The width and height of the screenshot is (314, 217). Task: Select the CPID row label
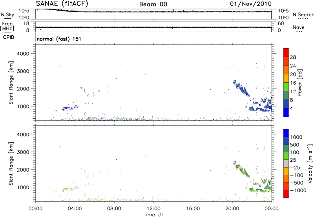coord(9,37)
